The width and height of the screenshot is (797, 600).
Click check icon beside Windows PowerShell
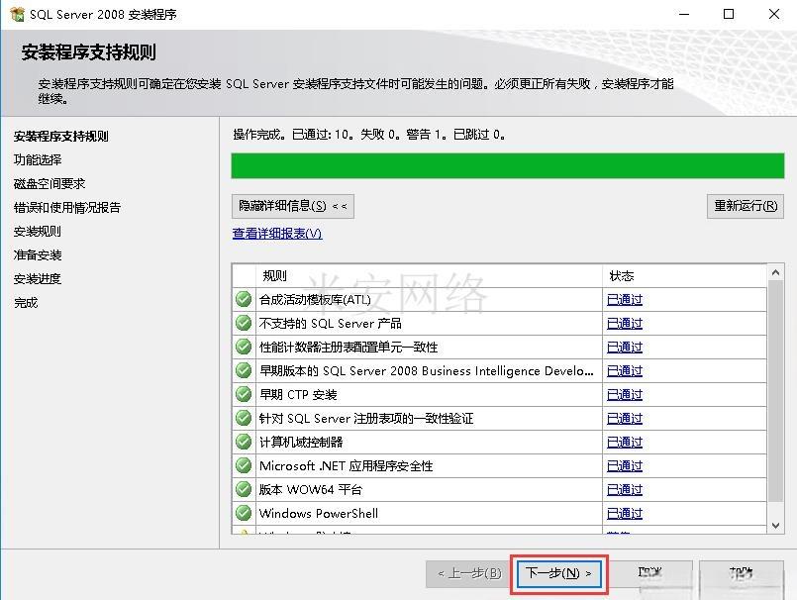pyautogui.click(x=244, y=513)
